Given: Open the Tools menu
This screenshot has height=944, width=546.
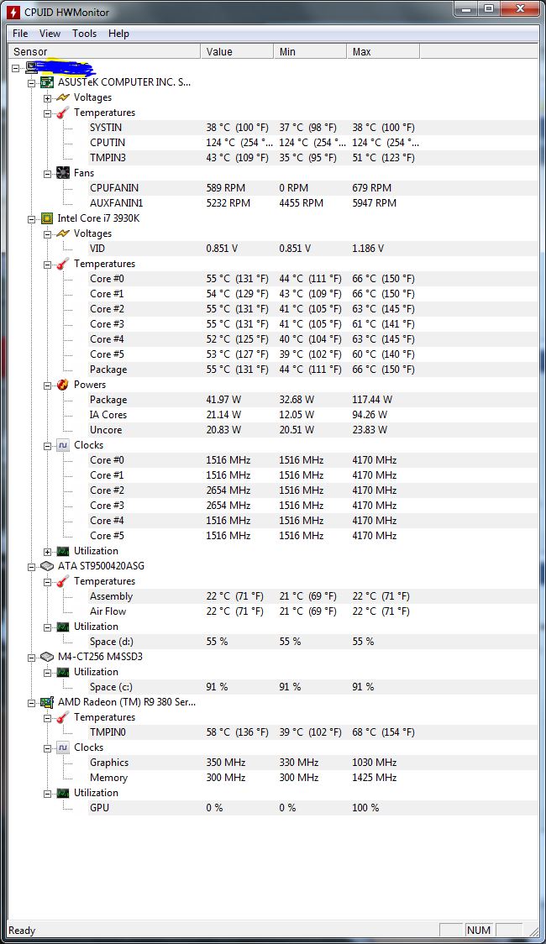Looking at the screenshot, I should point(84,33).
